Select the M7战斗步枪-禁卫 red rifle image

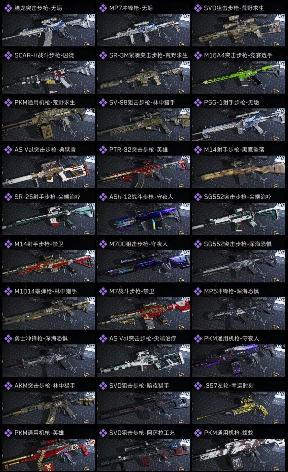(x=144, y=313)
